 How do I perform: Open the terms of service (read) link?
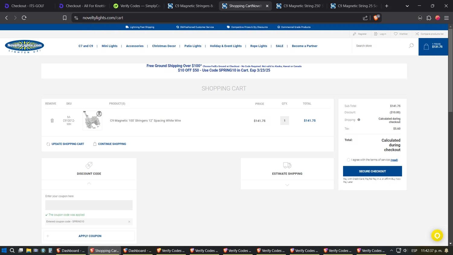pos(394,160)
